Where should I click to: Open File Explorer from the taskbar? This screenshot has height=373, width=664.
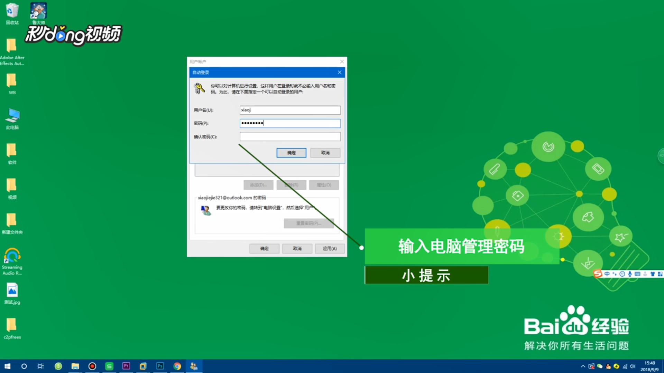tap(75, 366)
